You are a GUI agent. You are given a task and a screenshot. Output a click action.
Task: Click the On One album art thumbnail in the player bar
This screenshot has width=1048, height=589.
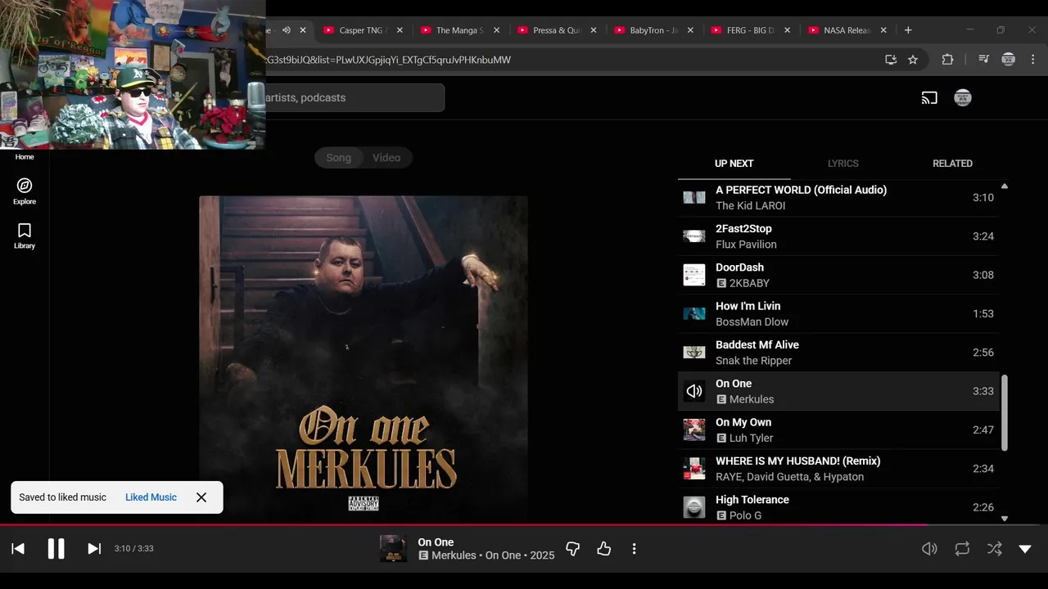393,549
